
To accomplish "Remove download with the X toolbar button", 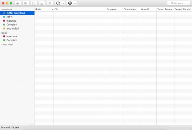I will 50,3.
